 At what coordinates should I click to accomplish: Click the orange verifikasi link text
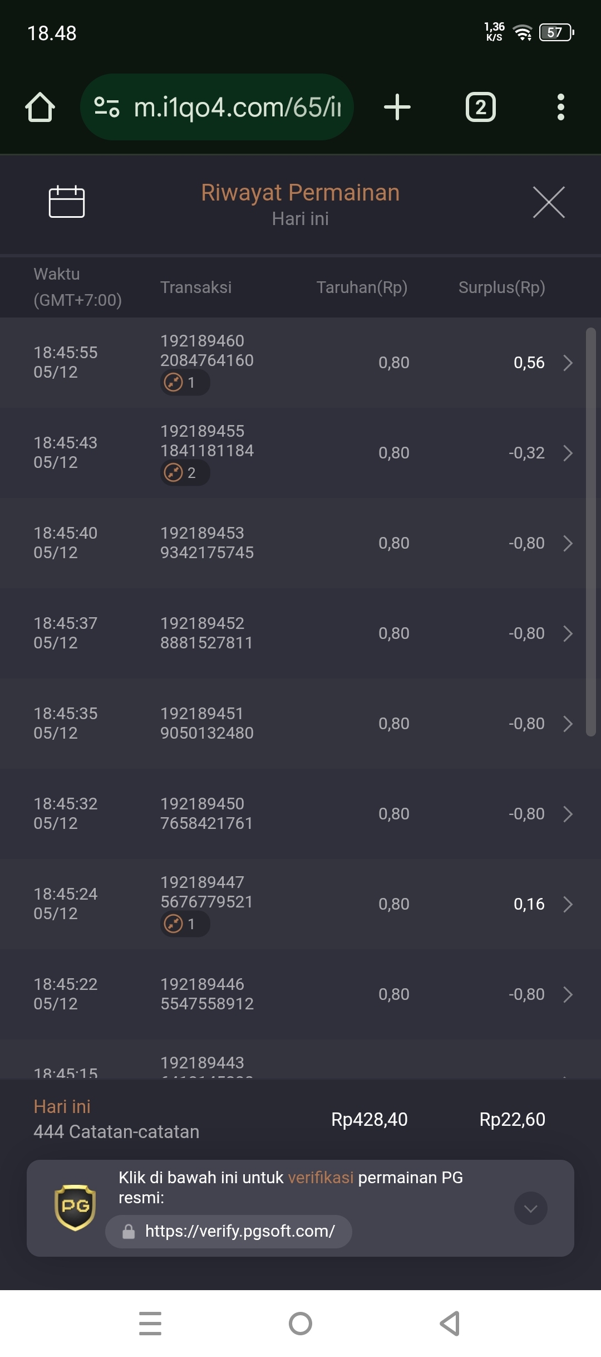pyautogui.click(x=321, y=1178)
